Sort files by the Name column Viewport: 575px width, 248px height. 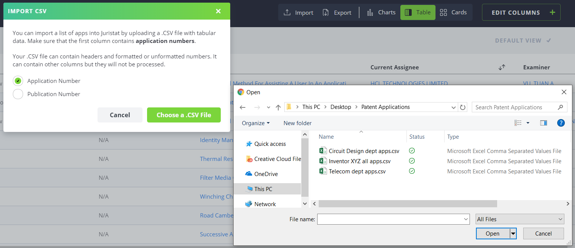pyautogui.click(x=326, y=137)
